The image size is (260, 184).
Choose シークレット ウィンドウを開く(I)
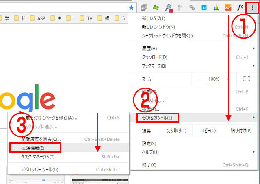click(x=193, y=36)
